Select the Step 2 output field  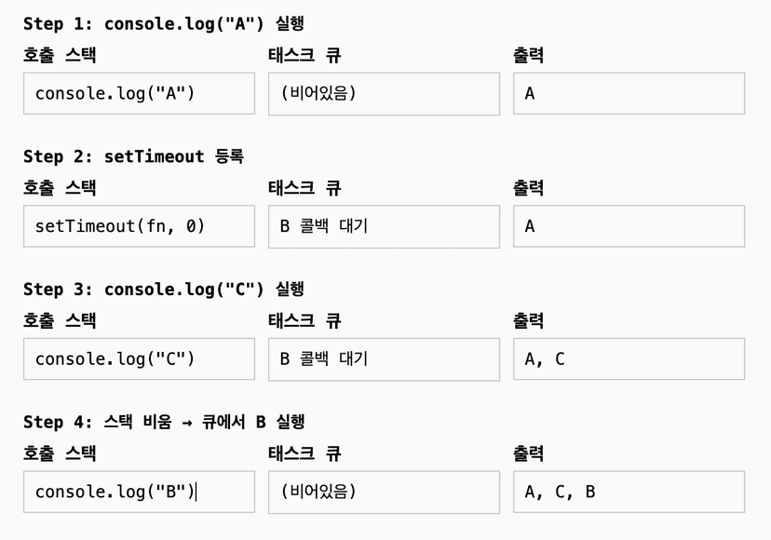point(629,226)
